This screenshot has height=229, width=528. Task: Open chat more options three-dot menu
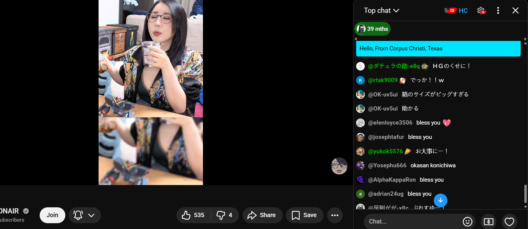498,11
